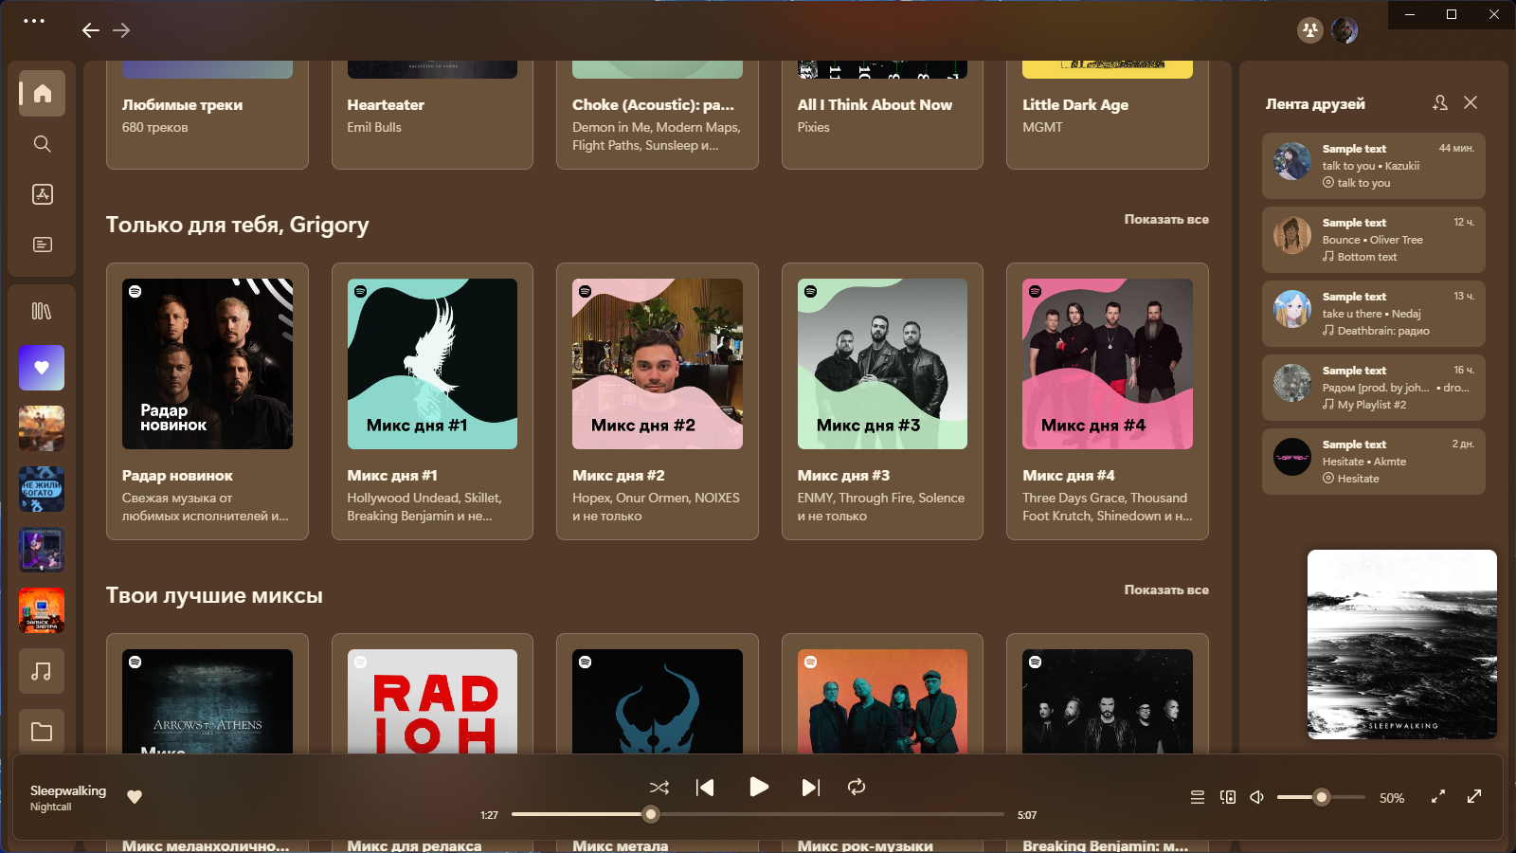This screenshot has width=1516, height=853.
Task: Open Choke (Acoustic) card
Action: [x=658, y=115]
